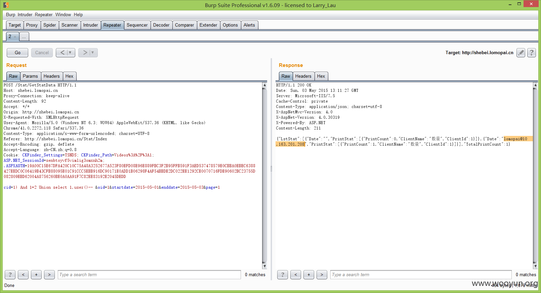Switch to the Options tab
The height and width of the screenshot is (293, 541).
(x=230, y=25)
